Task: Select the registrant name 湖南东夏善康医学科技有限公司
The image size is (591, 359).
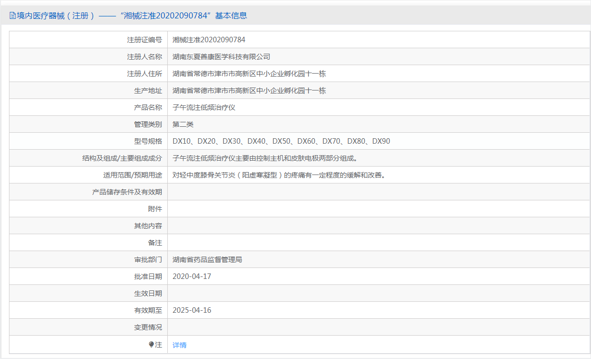Action: point(221,57)
